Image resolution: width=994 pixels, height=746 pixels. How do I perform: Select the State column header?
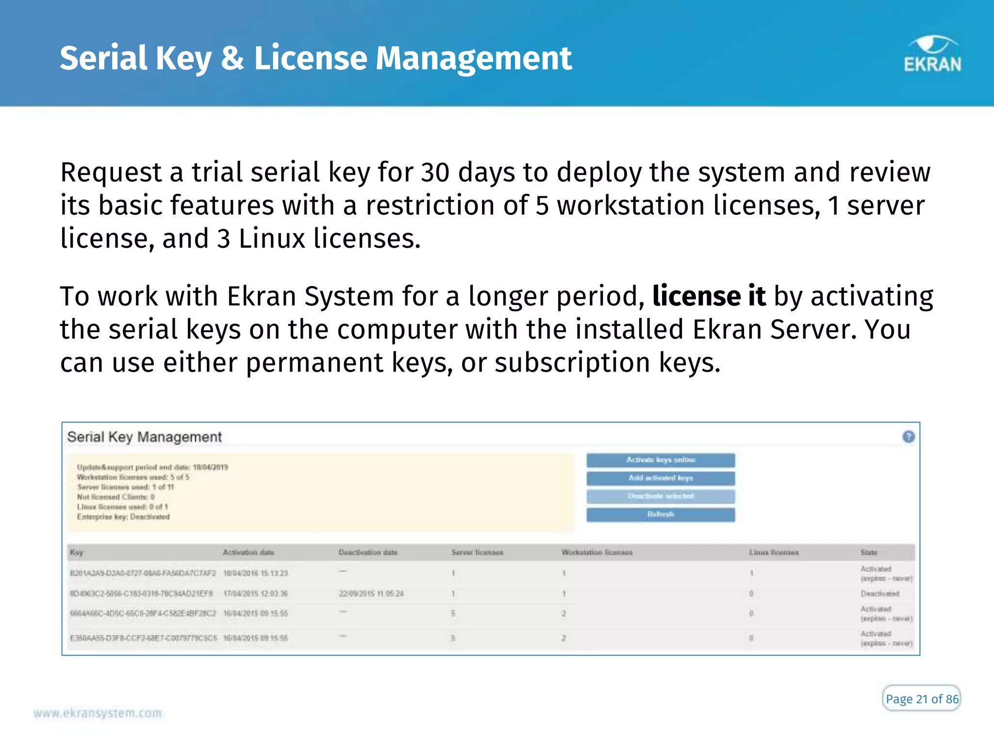[x=869, y=552]
